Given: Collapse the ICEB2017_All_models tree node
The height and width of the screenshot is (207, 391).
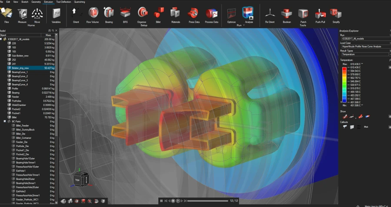Looking at the screenshot, I should [x=1, y=39].
